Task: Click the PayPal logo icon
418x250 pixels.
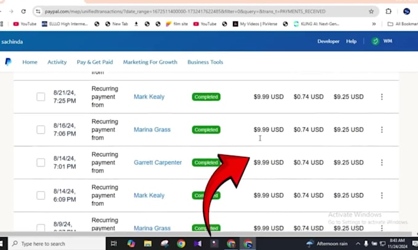Action: pyautogui.click(x=8, y=62)
